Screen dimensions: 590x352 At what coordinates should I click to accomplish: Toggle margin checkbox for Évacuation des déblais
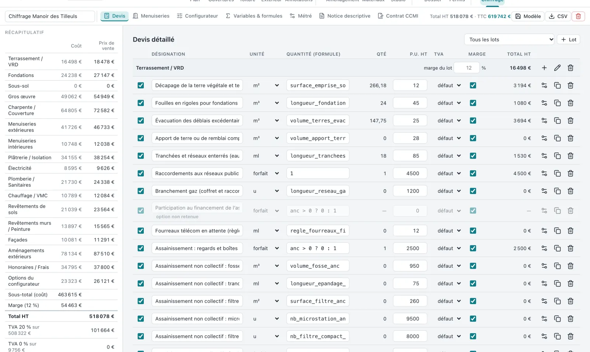[x=473, y=120]
